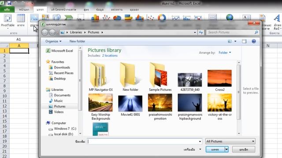Expand the arrow under PivotTable

click(7, 29)
